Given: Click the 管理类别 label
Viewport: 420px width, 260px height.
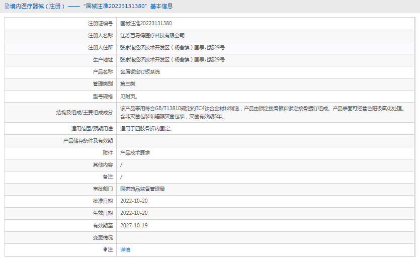Looking at the screenshot, I should pyautogui.click(x=103, y=84).
